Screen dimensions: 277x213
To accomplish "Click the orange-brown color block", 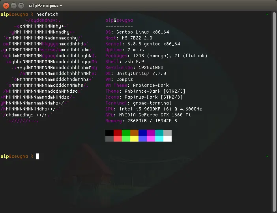I will pyautogui.click(x=135, y=133).
